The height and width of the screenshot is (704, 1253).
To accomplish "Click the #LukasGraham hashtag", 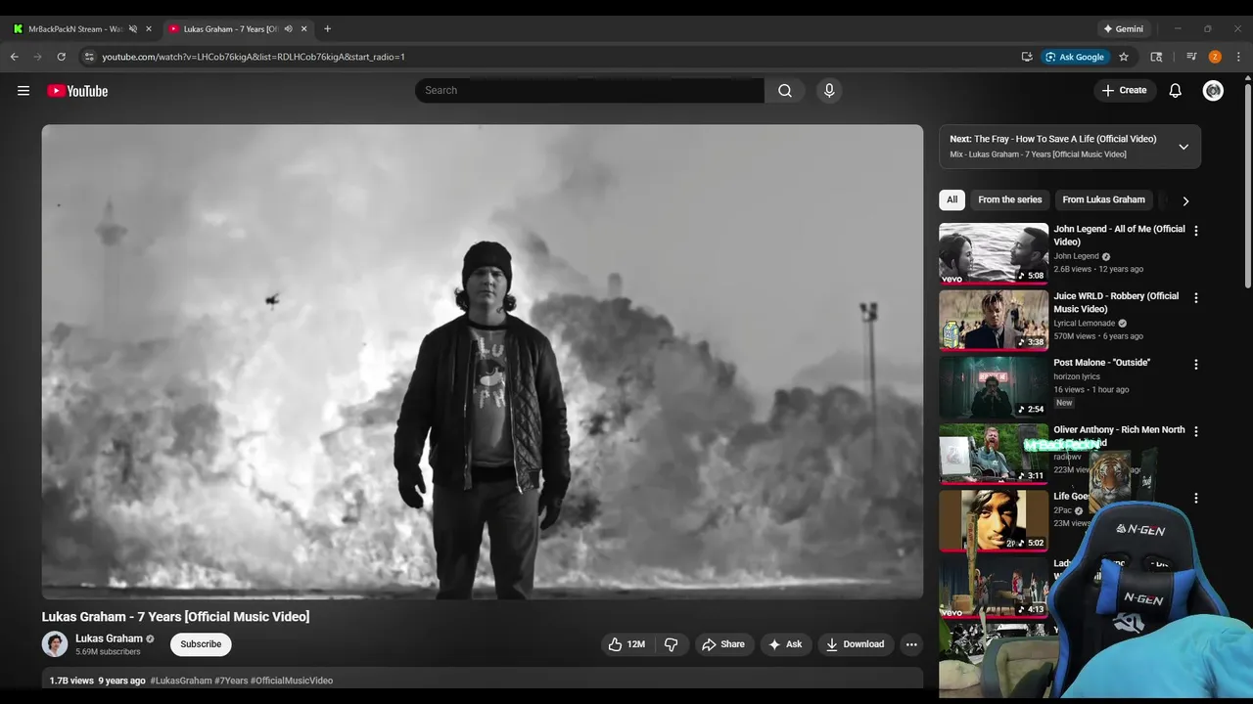I will pyautogui.click(x=181, y=681).
